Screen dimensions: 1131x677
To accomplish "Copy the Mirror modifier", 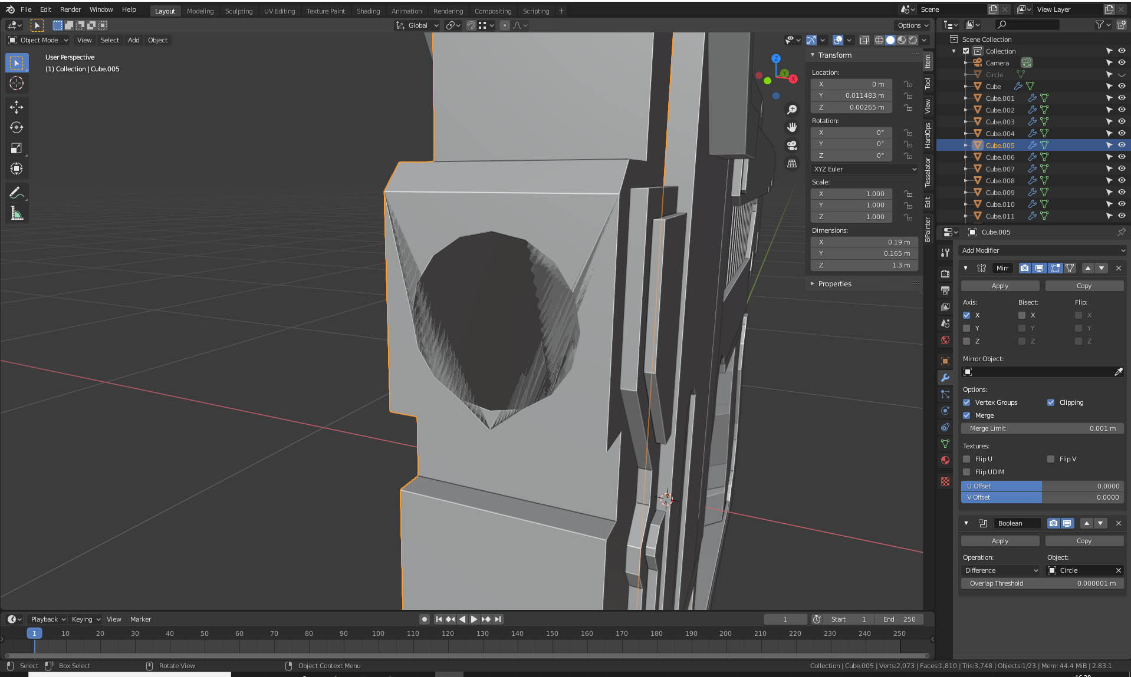I will 1084,286.
